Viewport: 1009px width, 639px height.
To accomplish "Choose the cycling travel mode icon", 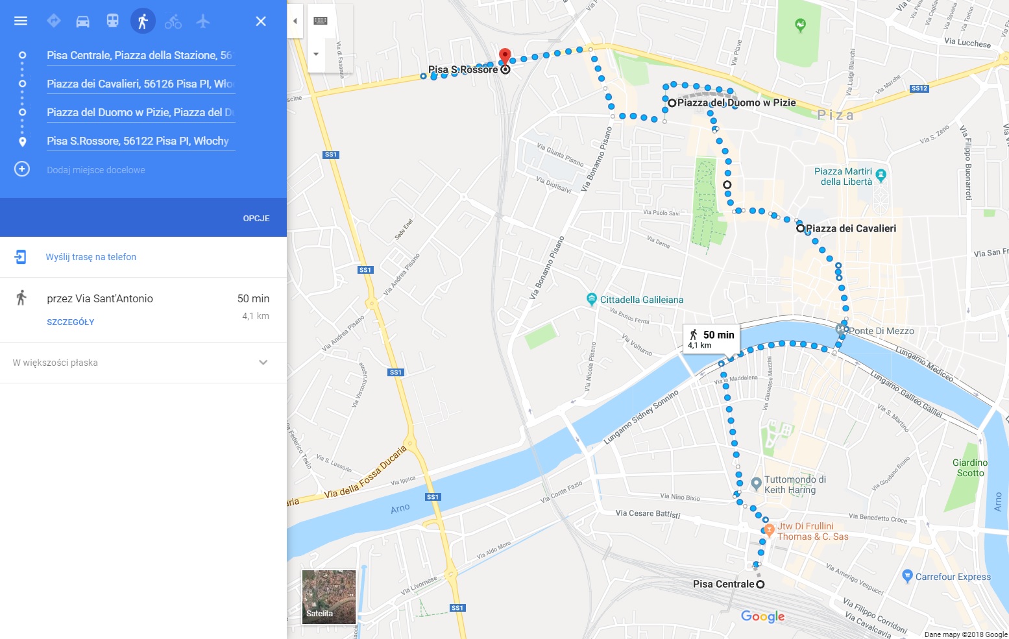I will point(173,21).
